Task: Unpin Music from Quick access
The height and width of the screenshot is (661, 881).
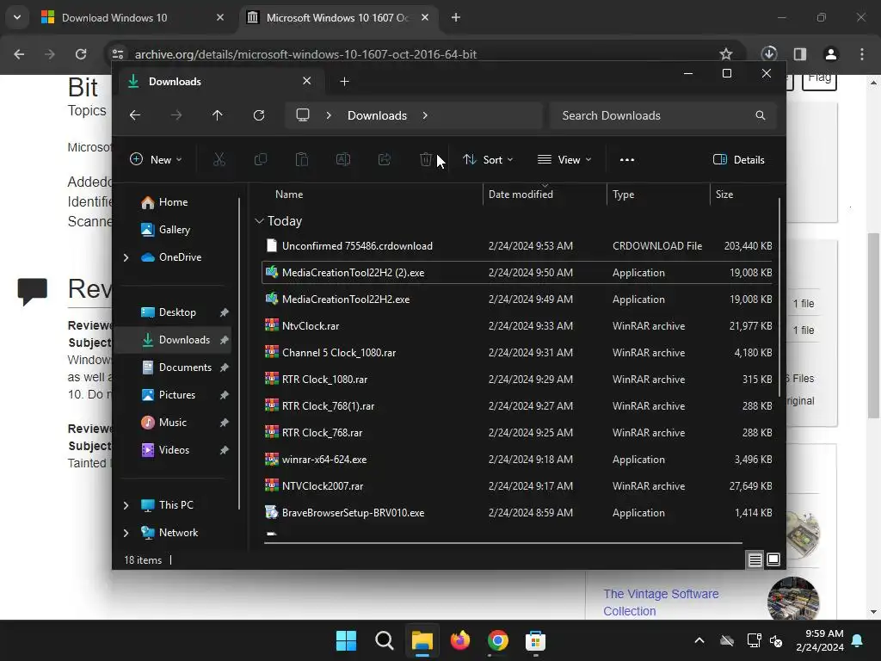Action: pos(225,423)
